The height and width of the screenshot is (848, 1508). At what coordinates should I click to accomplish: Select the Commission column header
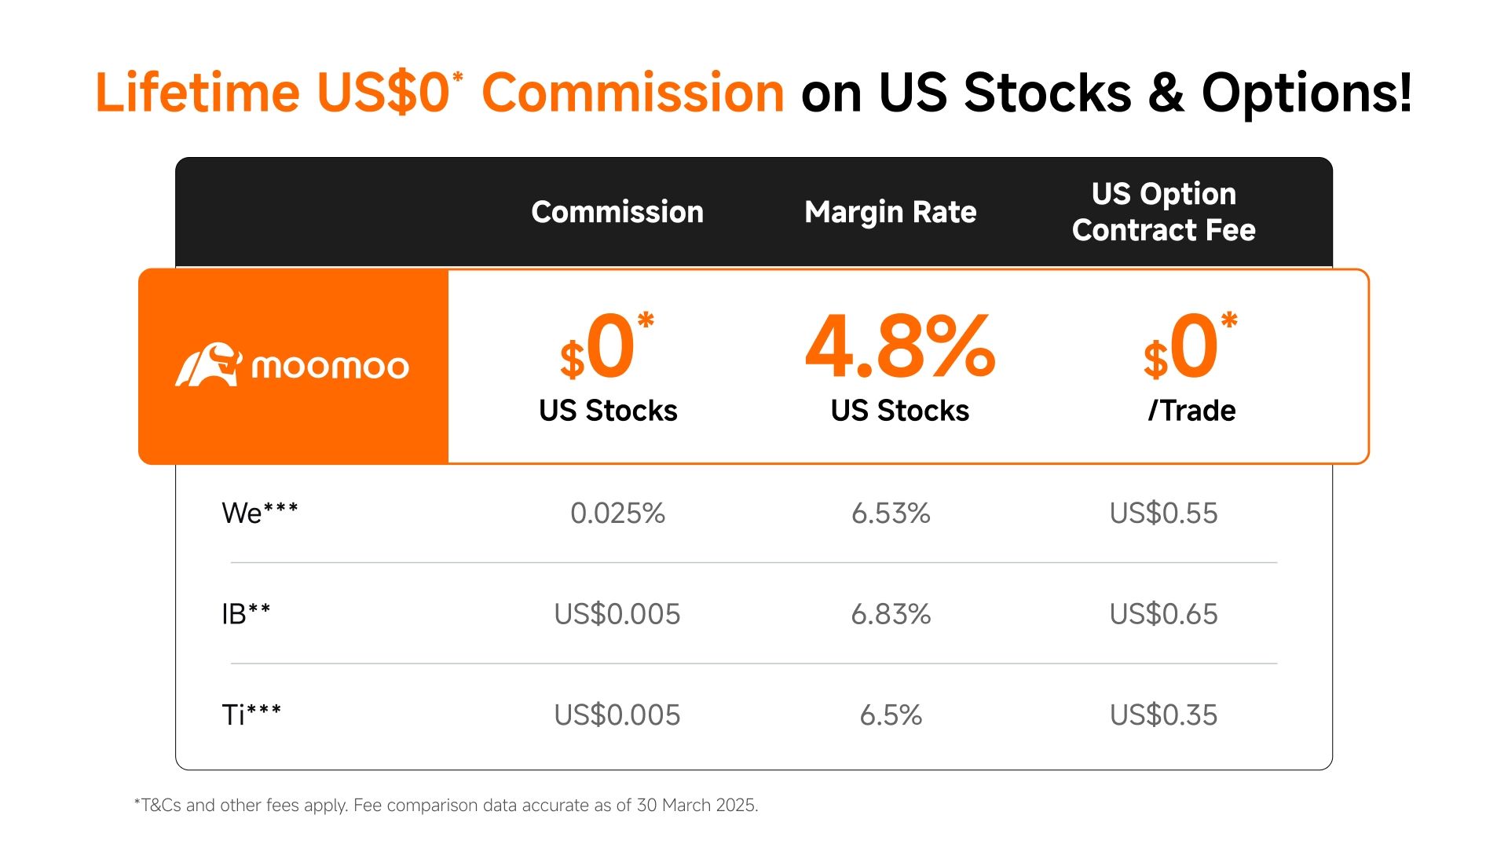[617, 212]
